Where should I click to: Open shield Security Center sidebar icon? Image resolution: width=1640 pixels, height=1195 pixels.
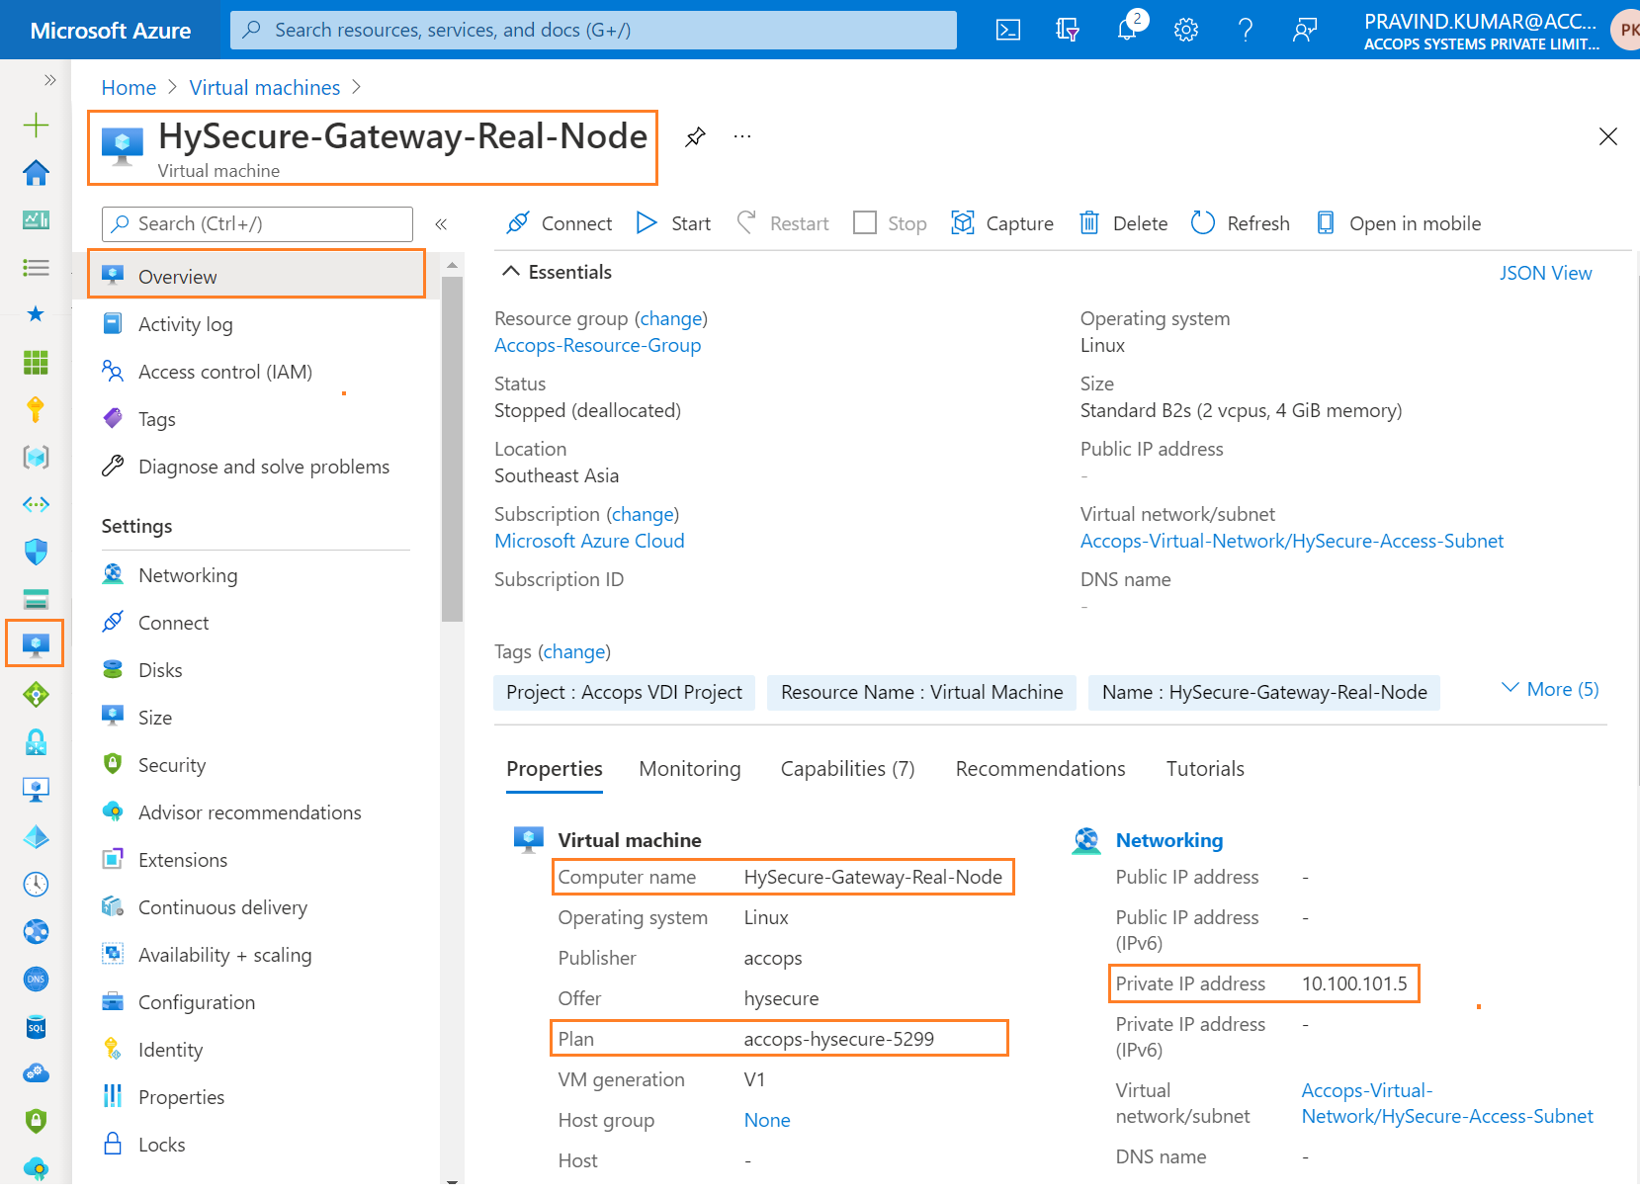click(x=36, y=552)
